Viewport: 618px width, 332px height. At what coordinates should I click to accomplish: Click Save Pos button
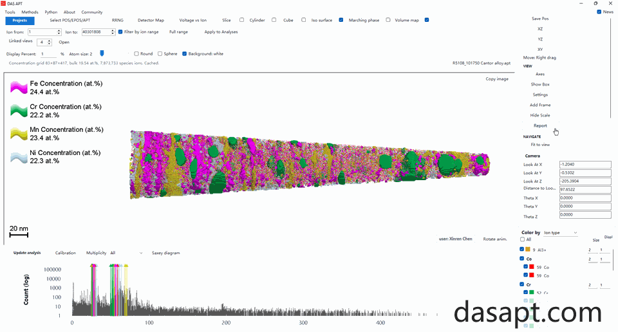tap(540, 19)
